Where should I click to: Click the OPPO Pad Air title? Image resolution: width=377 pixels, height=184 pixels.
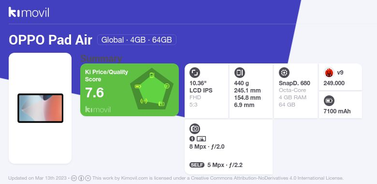[x=50, y=40]
